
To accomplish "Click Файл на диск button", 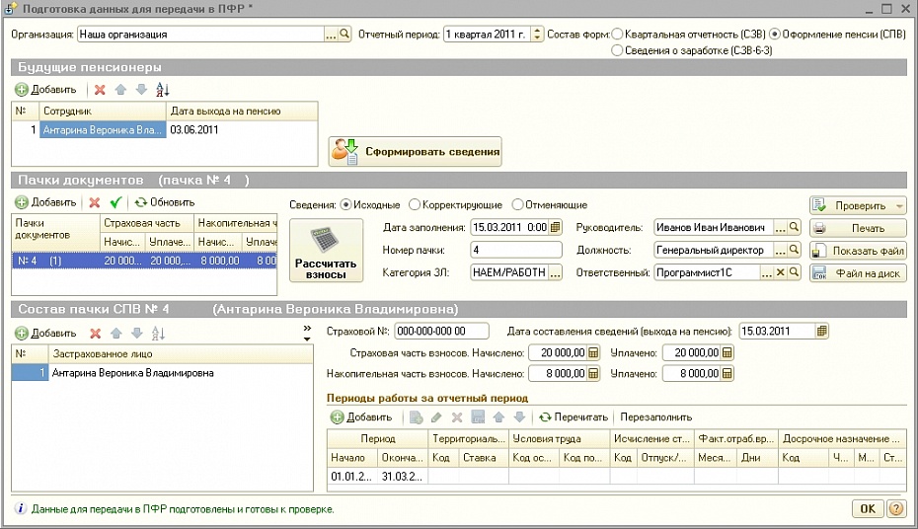I will pyautogui.click(x=859, y=273).
